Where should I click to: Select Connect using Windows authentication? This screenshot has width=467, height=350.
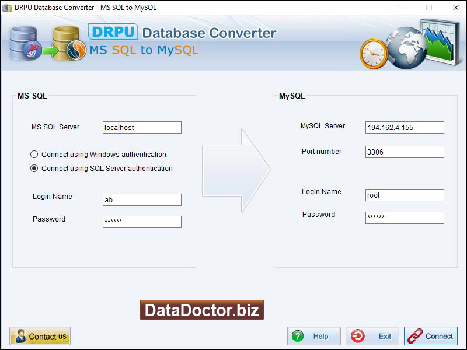click(x=34, y=154)
